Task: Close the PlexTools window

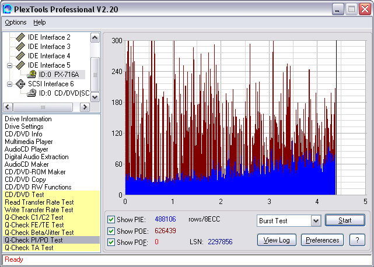Action: [365, 9]
